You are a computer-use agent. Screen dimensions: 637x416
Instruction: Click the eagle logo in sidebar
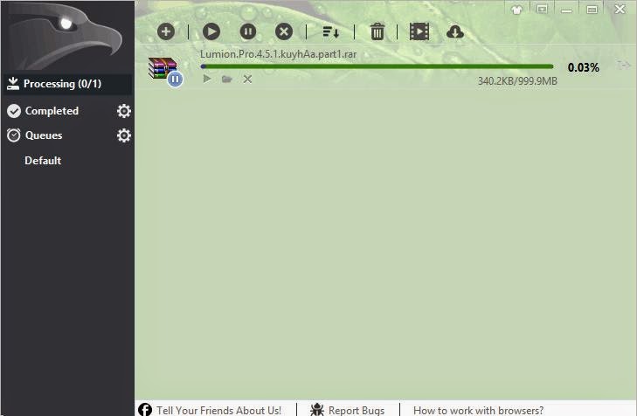pyautogui.click(x=65, y=37)
